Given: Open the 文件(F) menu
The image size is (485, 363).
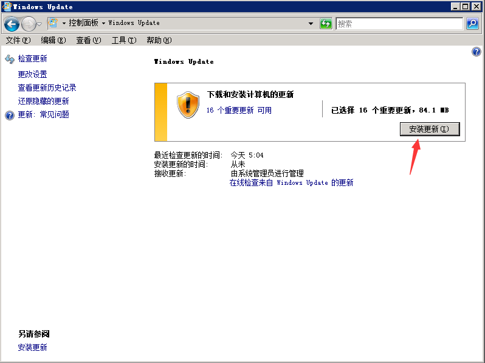Looking at the screenshot, I should coord(18,40).
